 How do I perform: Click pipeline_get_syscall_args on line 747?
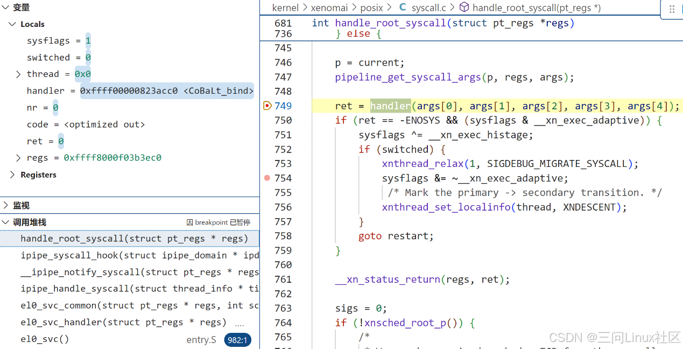[x=408, y=77]
